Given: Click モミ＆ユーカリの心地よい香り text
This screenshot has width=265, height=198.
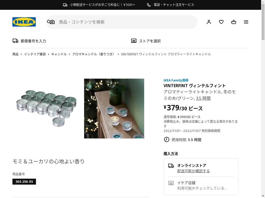Looking at the screenshot, I should click(x=49, y=161).
